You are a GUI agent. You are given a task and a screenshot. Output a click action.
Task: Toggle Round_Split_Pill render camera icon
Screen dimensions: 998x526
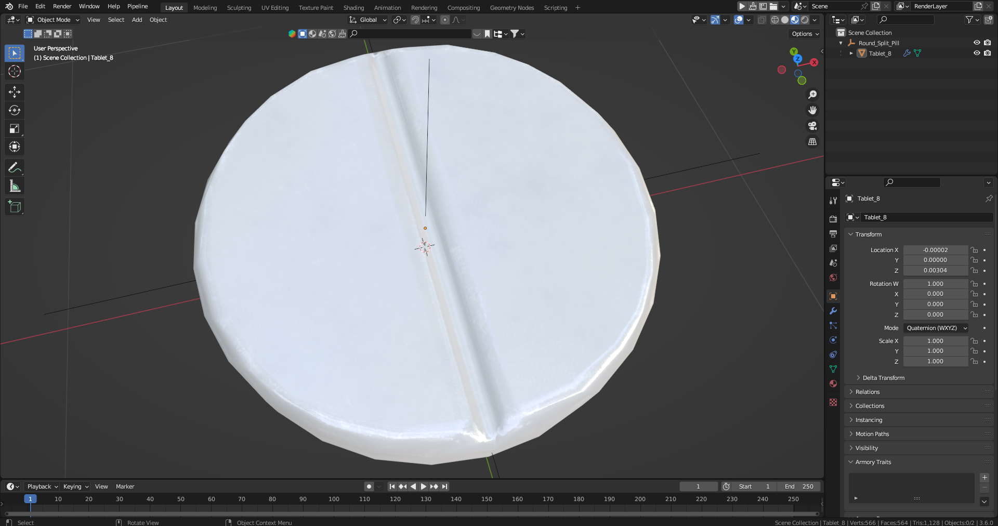tap(988, 43)
